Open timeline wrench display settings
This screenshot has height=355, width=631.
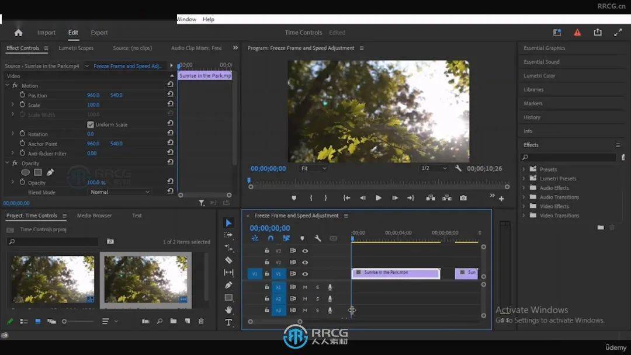(318, 238)
